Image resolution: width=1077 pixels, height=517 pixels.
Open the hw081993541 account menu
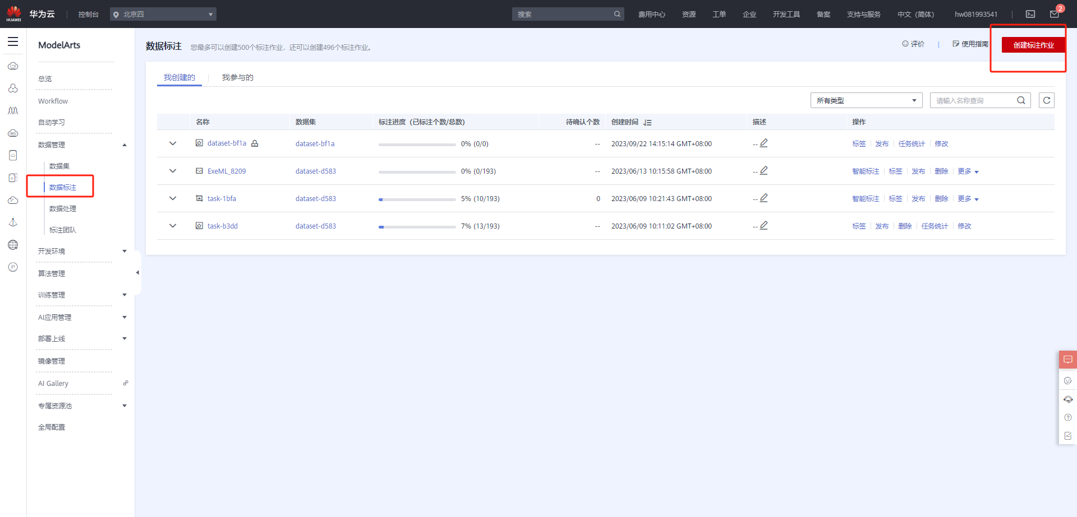976,14
